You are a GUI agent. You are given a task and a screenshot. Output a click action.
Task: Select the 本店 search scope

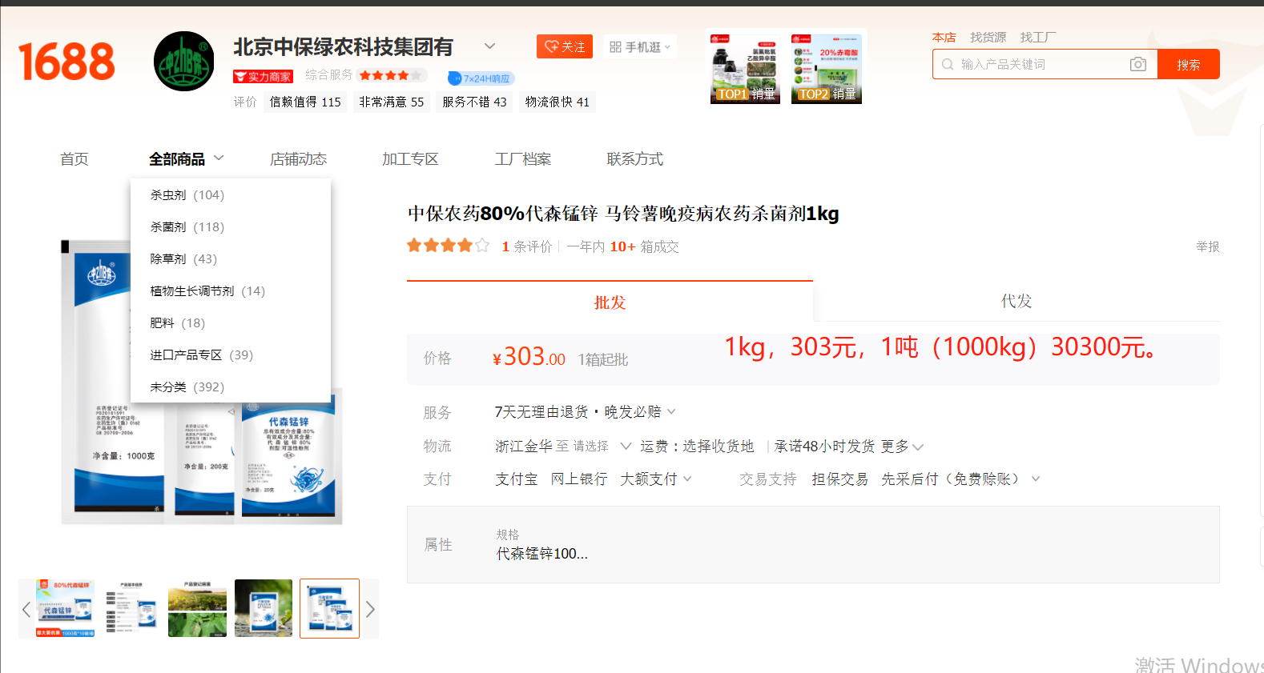tap(944, 37)
